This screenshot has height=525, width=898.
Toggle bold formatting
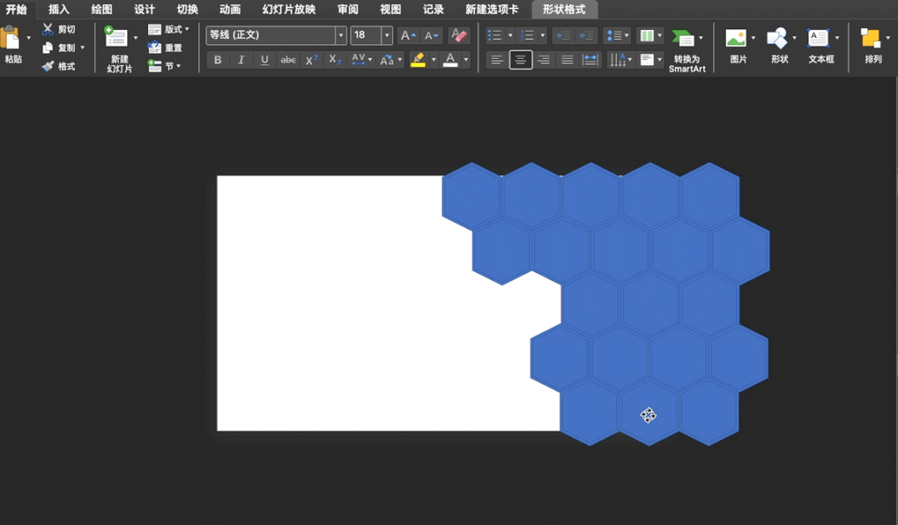pyautogui.click(x=218, y=60)
